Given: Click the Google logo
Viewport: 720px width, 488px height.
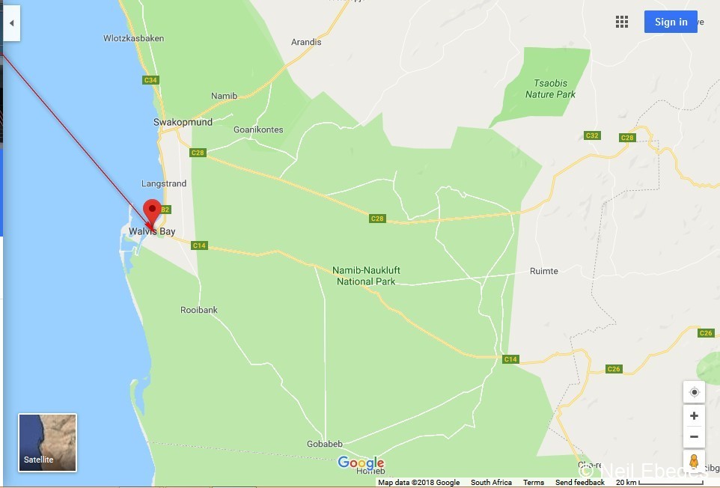Looking at the screenshot, I should click(361, 463).
